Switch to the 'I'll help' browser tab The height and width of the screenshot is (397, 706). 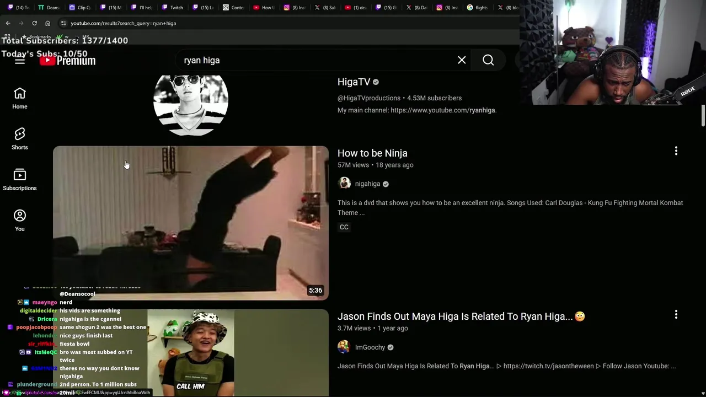point(141,8)
